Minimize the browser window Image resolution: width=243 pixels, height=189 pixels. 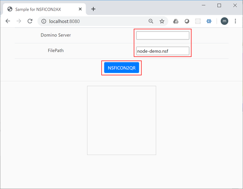click(204, 6)
